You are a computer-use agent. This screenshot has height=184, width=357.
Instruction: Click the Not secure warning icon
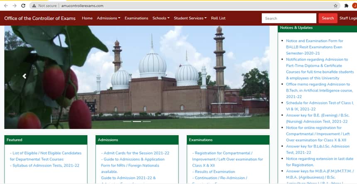pyautogui.click(x=34, y=6)
